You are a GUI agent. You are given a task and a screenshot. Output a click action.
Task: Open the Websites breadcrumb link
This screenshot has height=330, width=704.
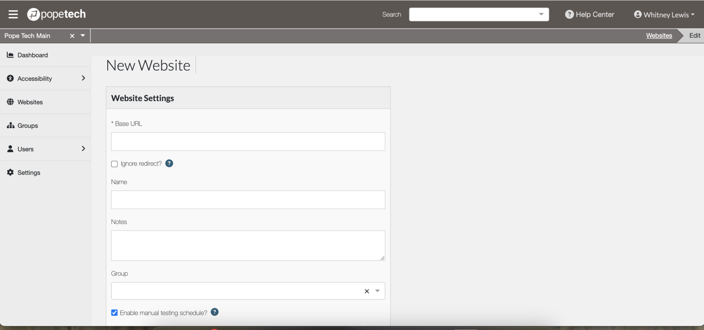pyautogui.click(x=658, y=35)
